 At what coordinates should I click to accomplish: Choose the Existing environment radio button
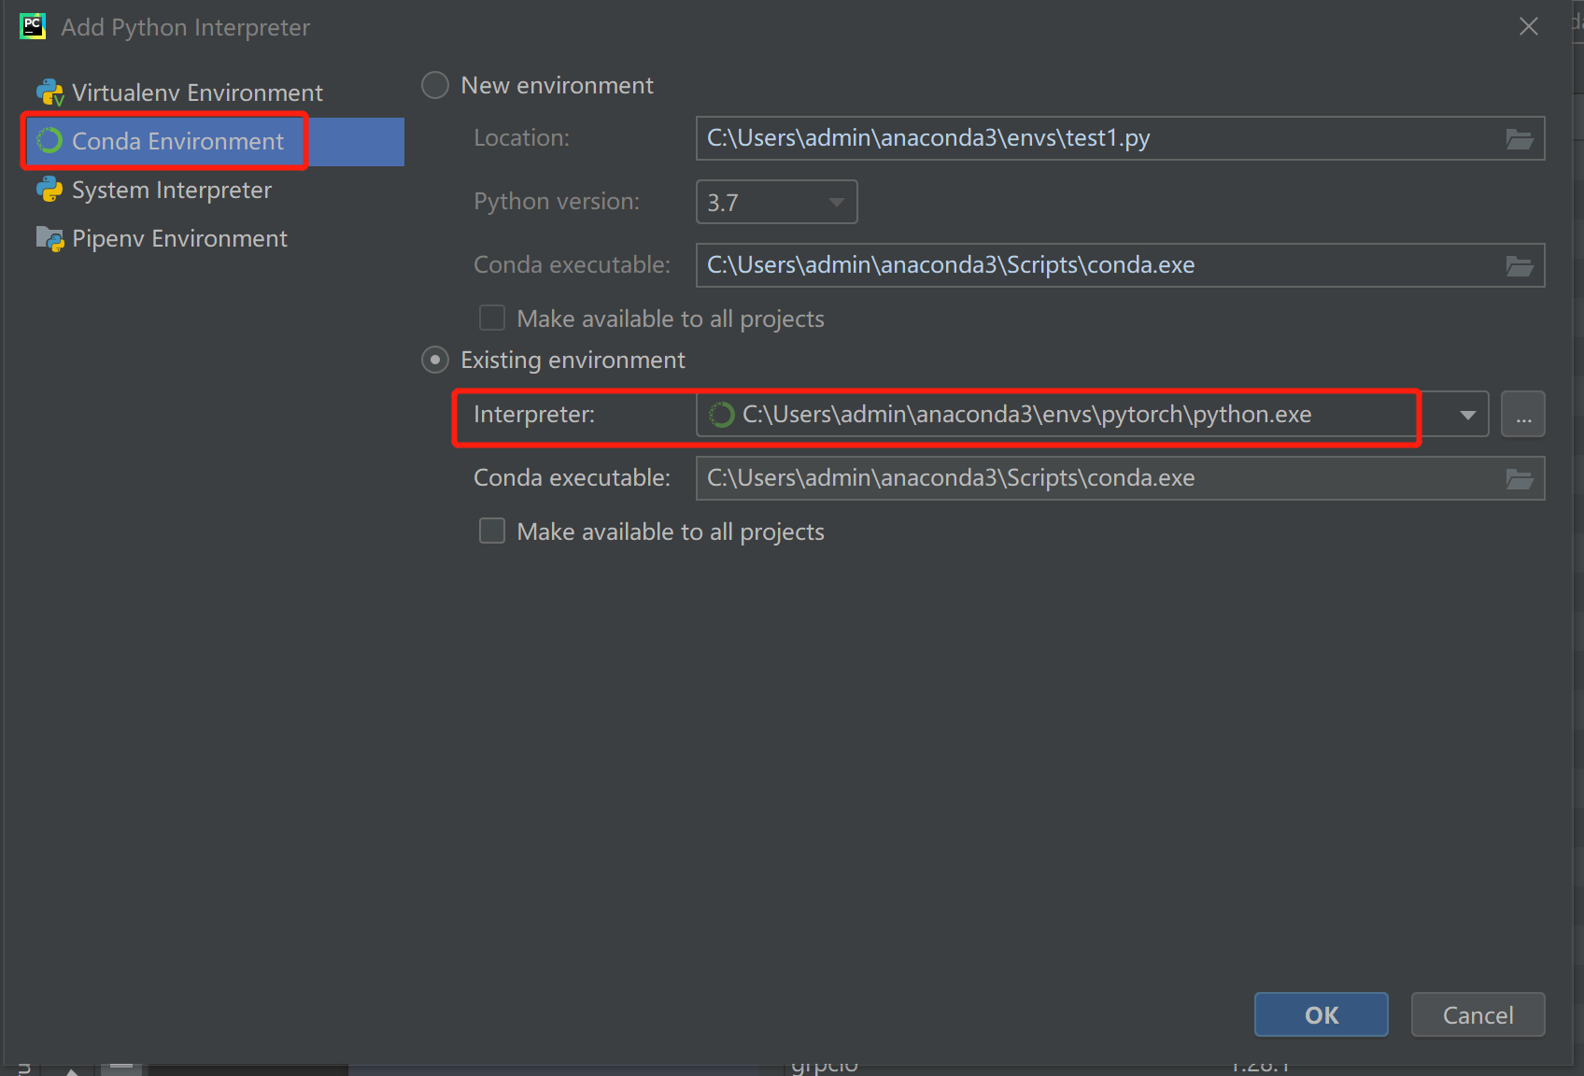point(435,360)
